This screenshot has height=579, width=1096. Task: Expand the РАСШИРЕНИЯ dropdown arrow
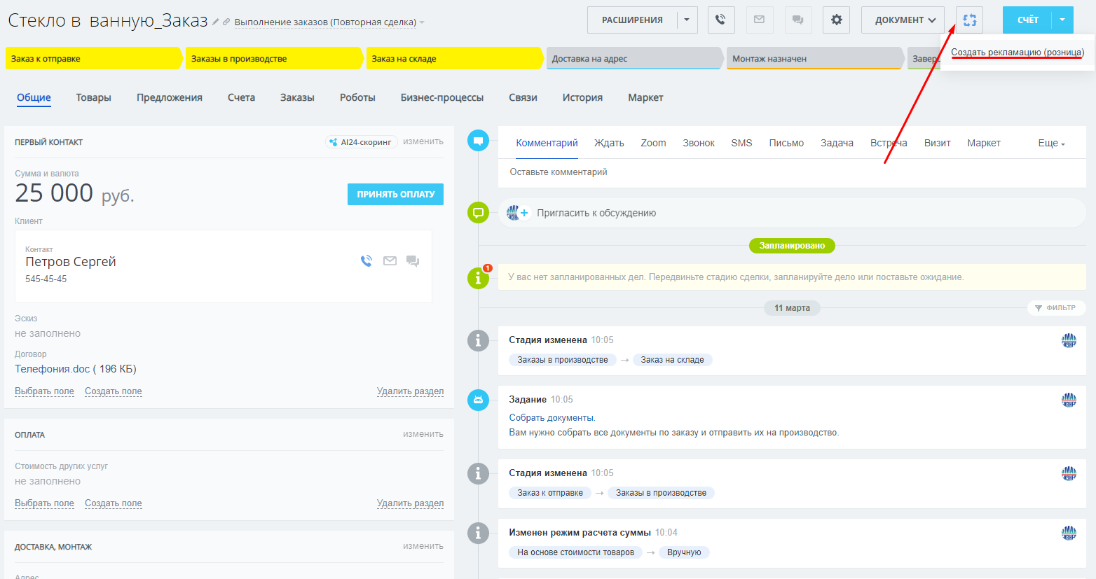(x=687, y=20)
